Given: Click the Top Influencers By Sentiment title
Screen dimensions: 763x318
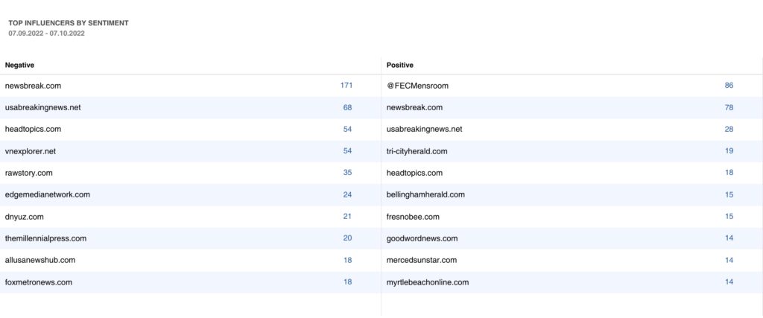Looking at the screenshot, I should point(69,23).
